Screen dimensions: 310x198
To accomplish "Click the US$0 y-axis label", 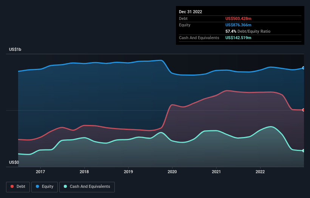I will click(14, 162).
